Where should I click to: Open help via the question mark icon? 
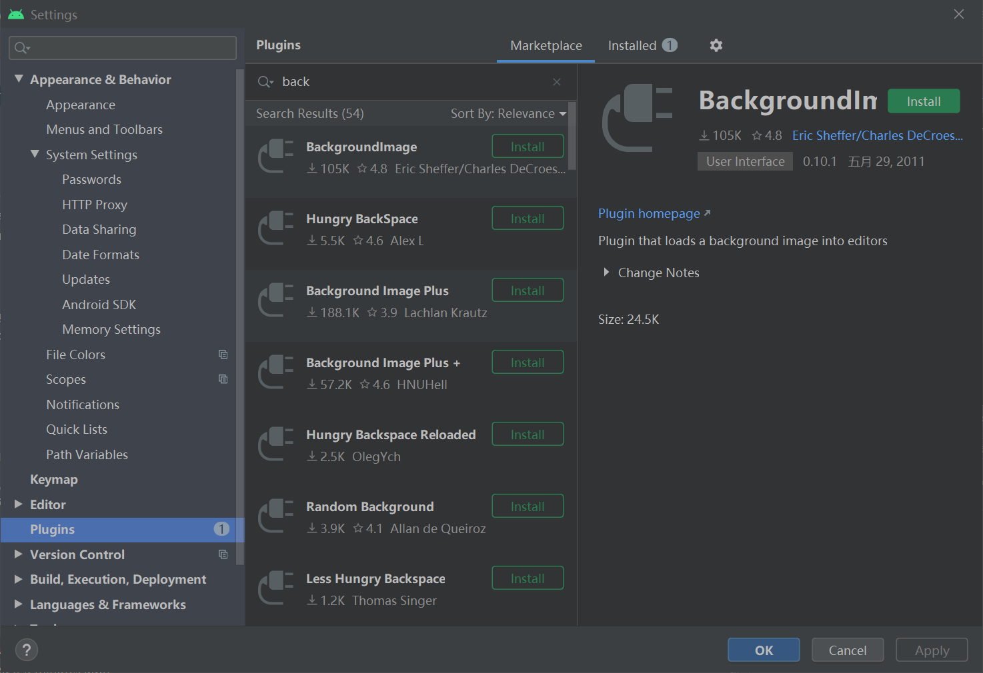click(x=26, y=650)
